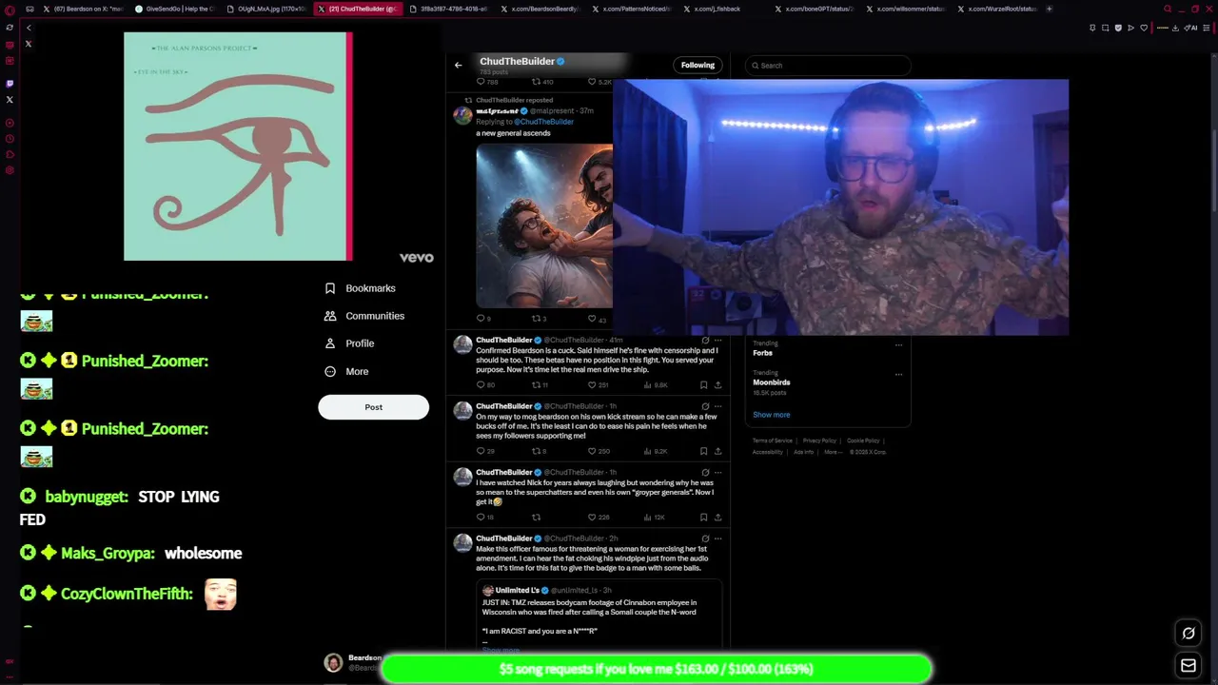Screen dimensions: 1218x685
Task: Reply to the 'I have watched Nick' post
Action: point(481,518)
